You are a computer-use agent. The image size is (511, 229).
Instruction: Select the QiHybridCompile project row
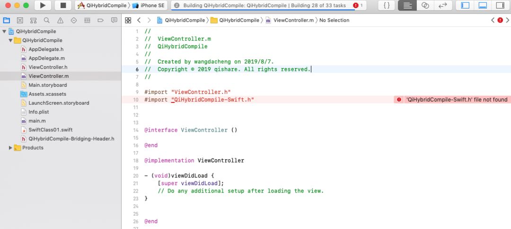(x=61, y=32)
